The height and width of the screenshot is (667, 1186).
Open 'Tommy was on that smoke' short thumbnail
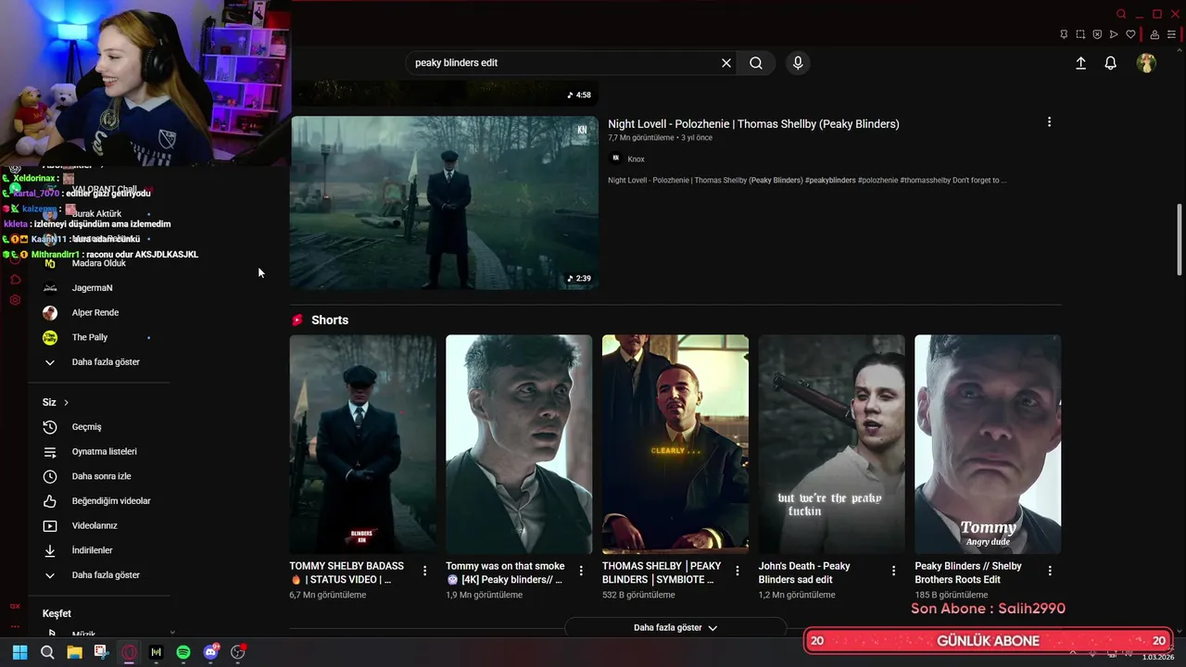(x=519, y=445)
